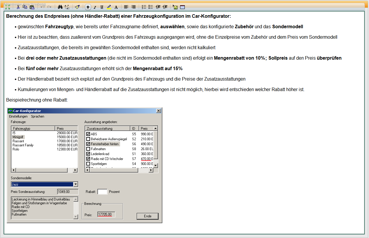Open the font color tool
The width and height of the screenshot is (369, 238).
point(116,7)
